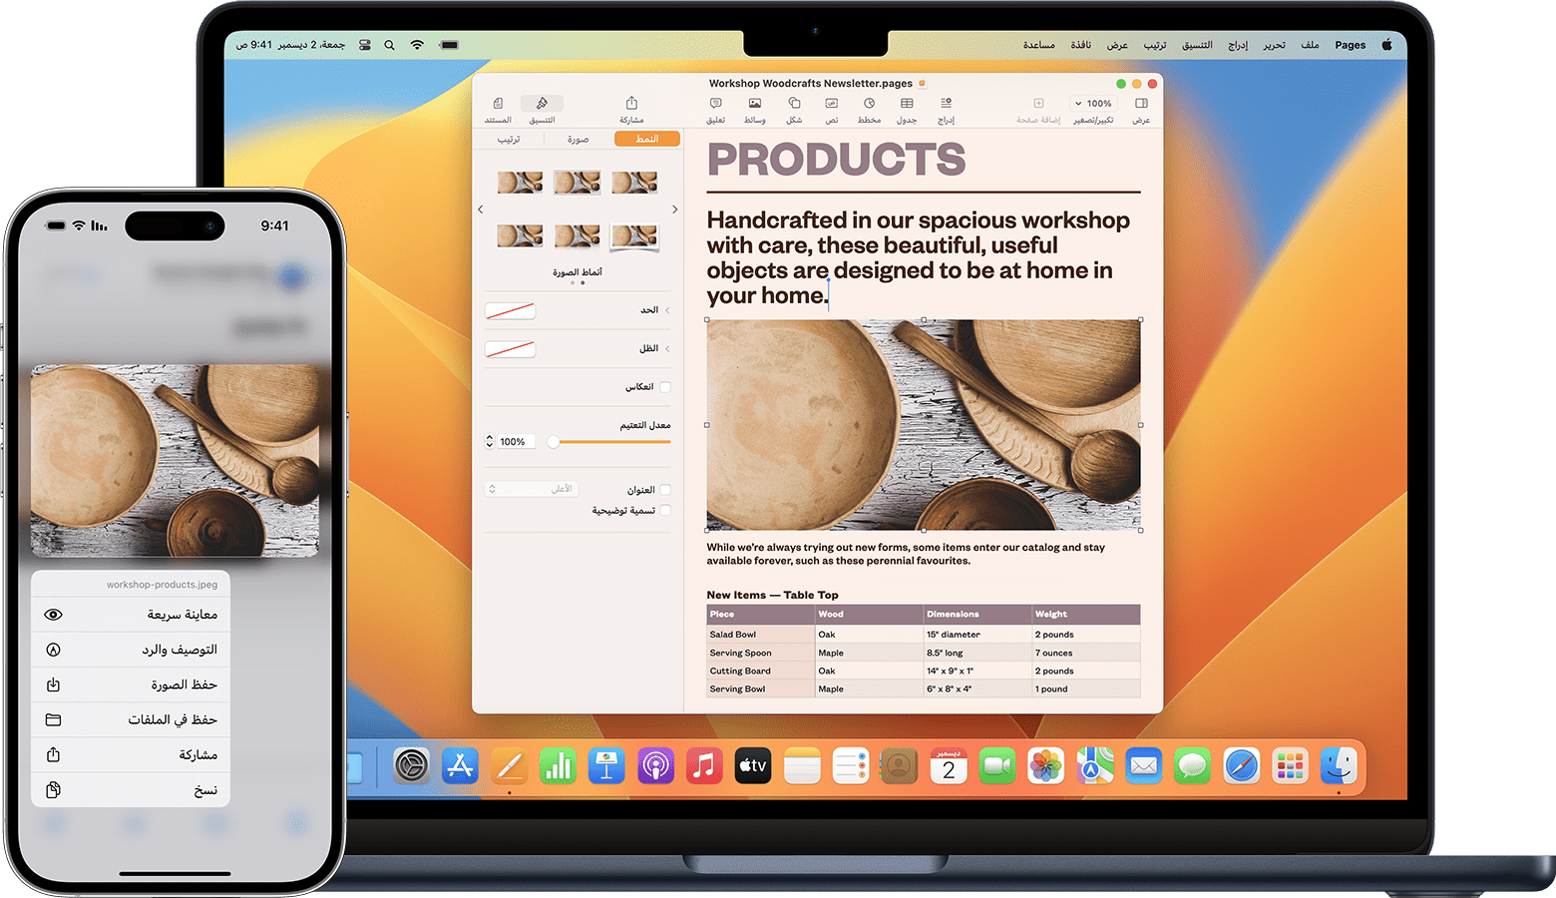Image resolution: width=1556 pixels, height=898 pixels.
Task: Click the opacity percentage stepper arrows
Action: (490, 441)
